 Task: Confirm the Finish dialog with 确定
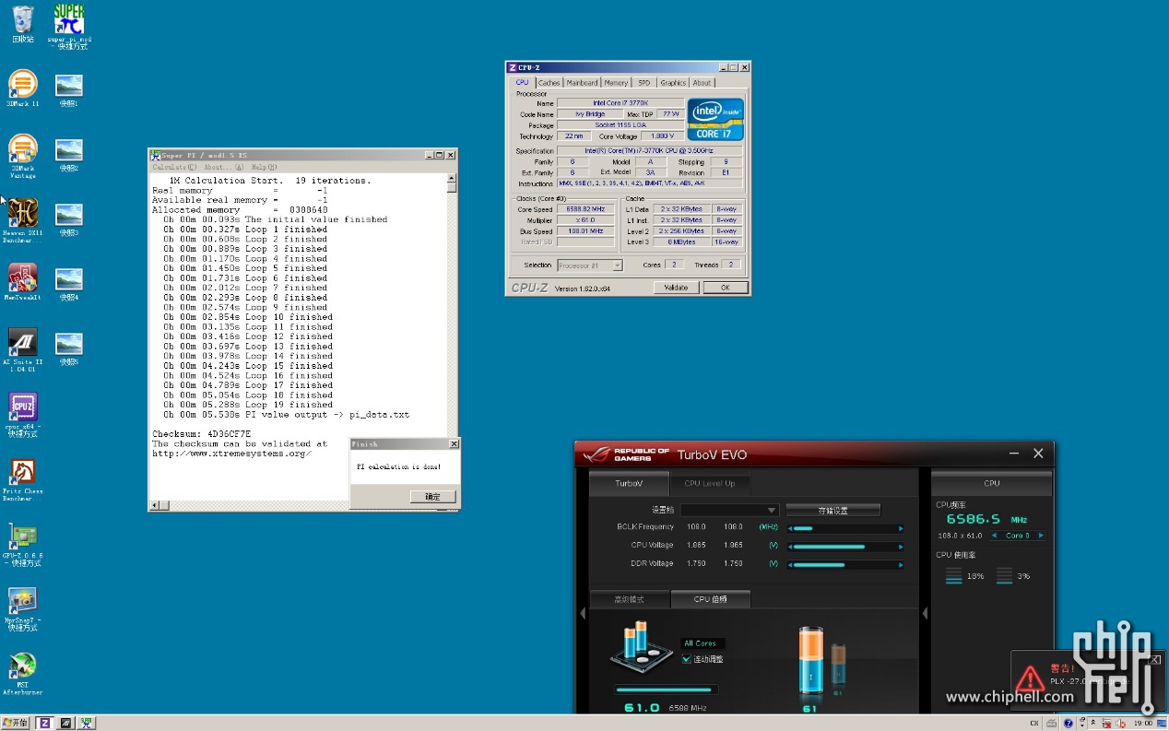coord(433,497)
